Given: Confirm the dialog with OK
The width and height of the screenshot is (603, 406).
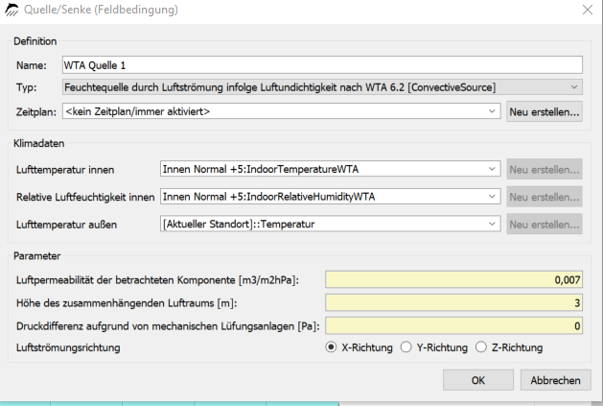Looking at the screenshot, I should (x=478, y=380).
